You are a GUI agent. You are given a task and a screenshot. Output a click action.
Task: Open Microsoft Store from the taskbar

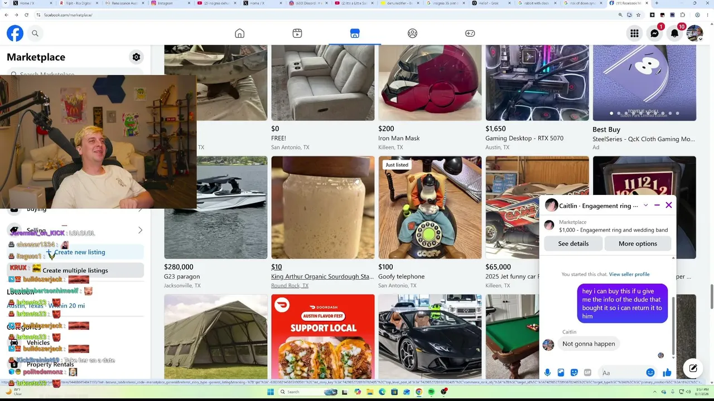click(394, 392)
